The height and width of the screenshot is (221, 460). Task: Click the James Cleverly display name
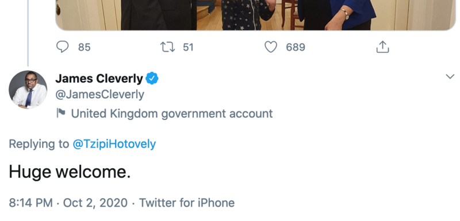pyautogui.click(x=99, y=79)
